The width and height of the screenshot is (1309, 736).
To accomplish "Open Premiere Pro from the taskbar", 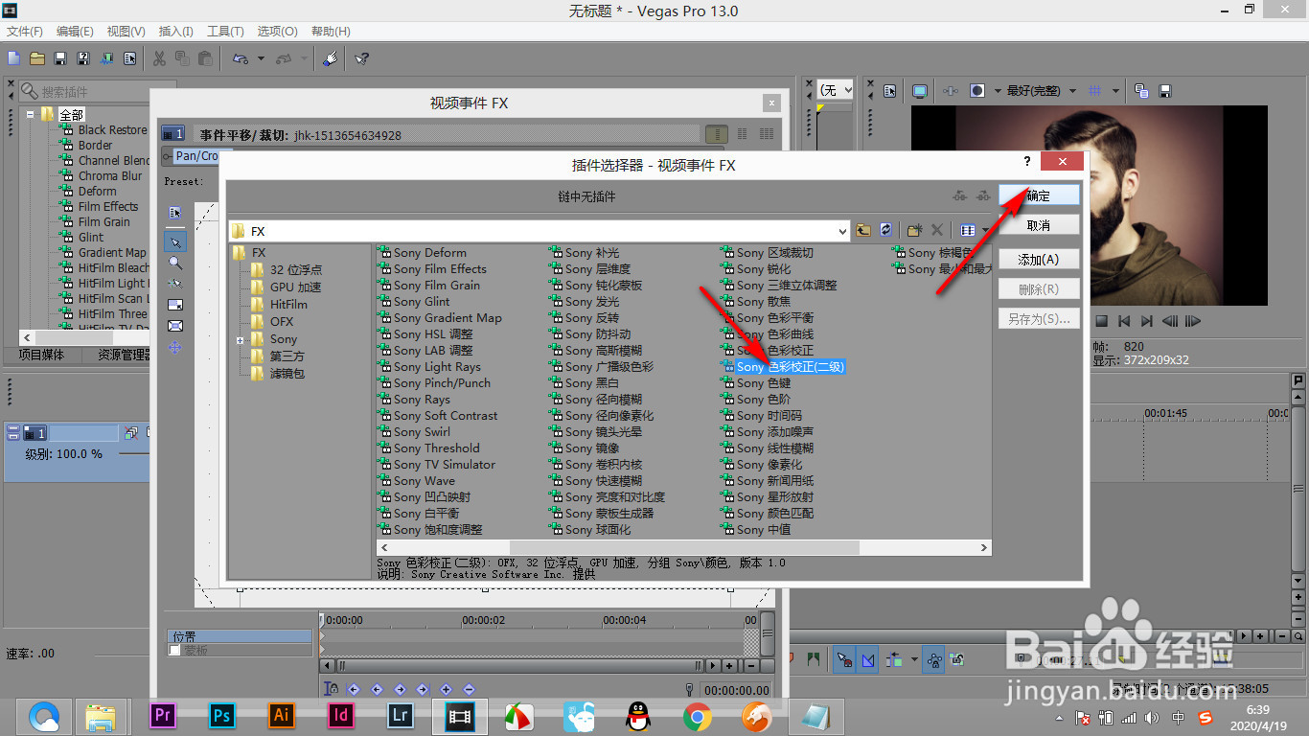I will click(x=163, y=715).
